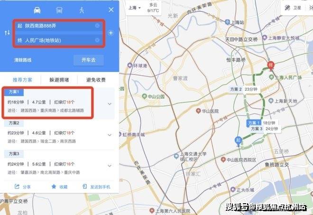This screenshot has width=313, height=215.
Task: Expand 方案3 route details chevron
Action: point(110,166)
